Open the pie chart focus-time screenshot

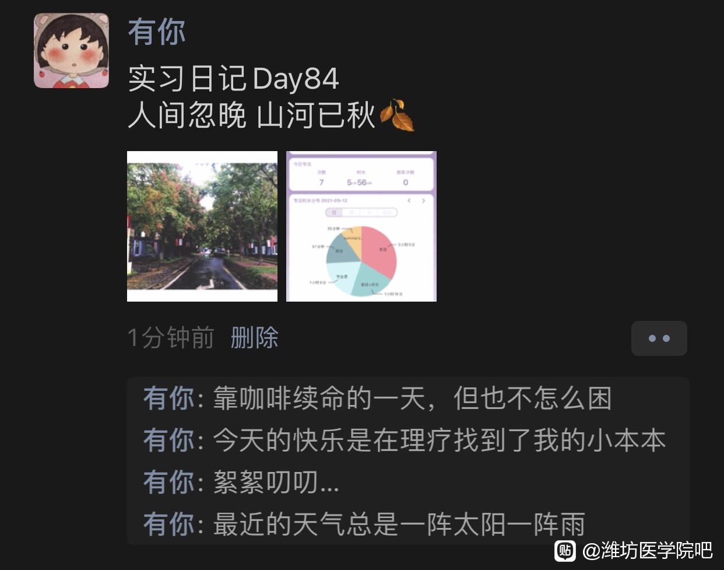click(x=361, y=226)
